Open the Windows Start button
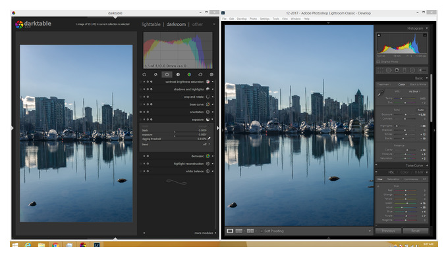The width and height of the screenshot is (448, 257). click(14, 245)
